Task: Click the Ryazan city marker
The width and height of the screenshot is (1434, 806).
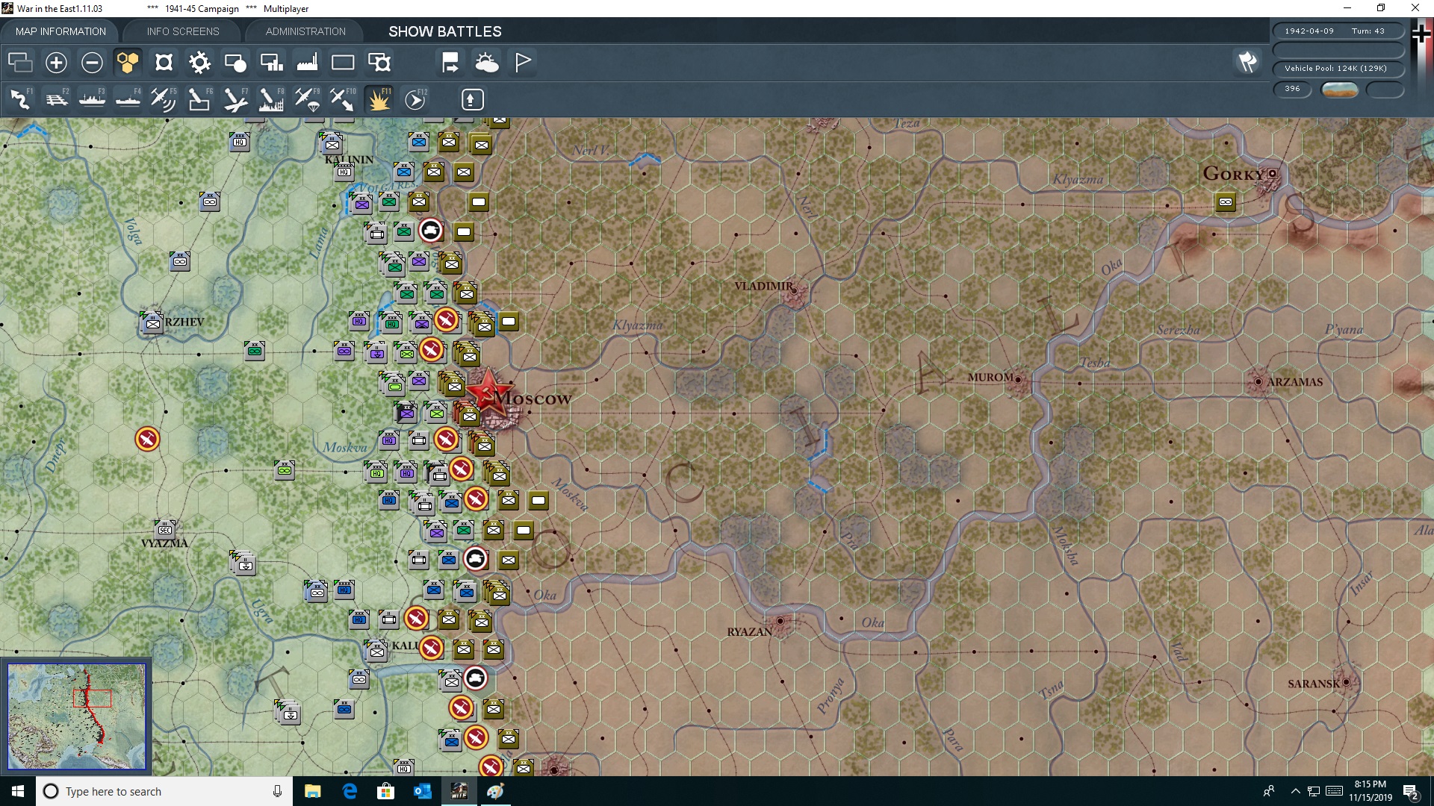Action: [780, 621]
